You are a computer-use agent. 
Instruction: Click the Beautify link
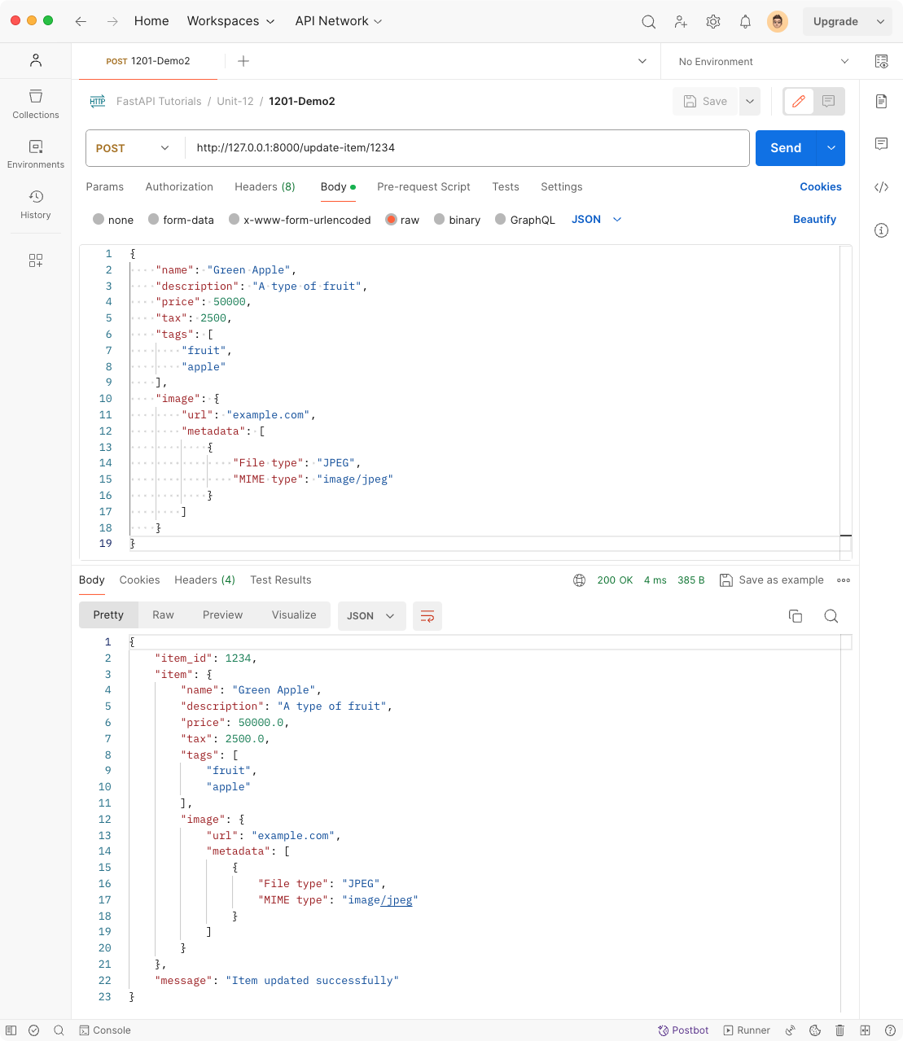pos(814,220)
